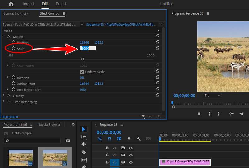Collapse the Motion effect group

coord(4,36)
